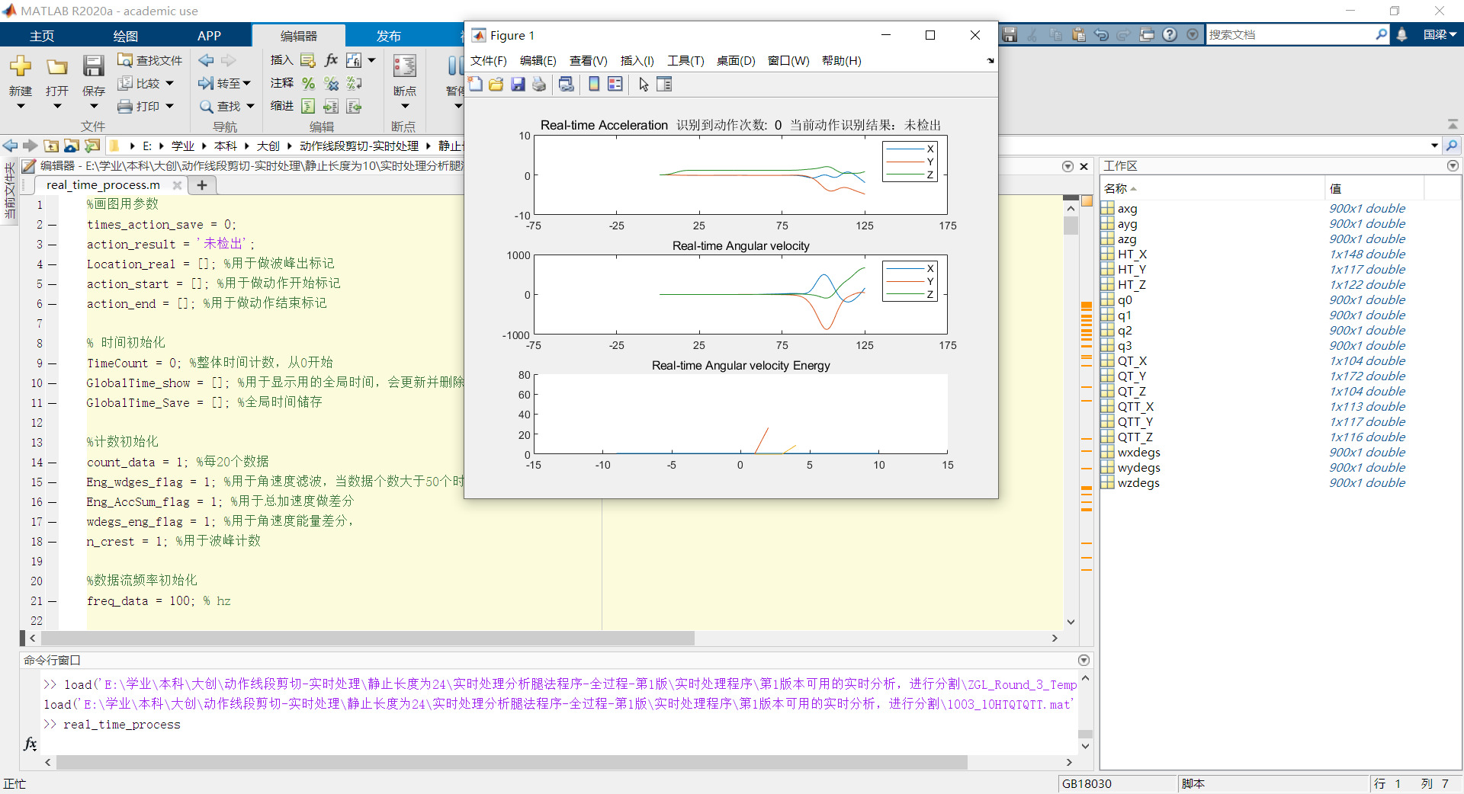Click the insert fx function icon

331,60
